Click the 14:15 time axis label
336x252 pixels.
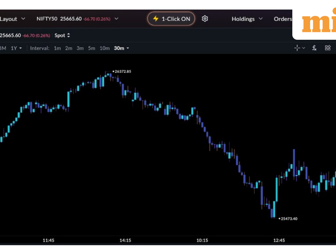[125, 240]
